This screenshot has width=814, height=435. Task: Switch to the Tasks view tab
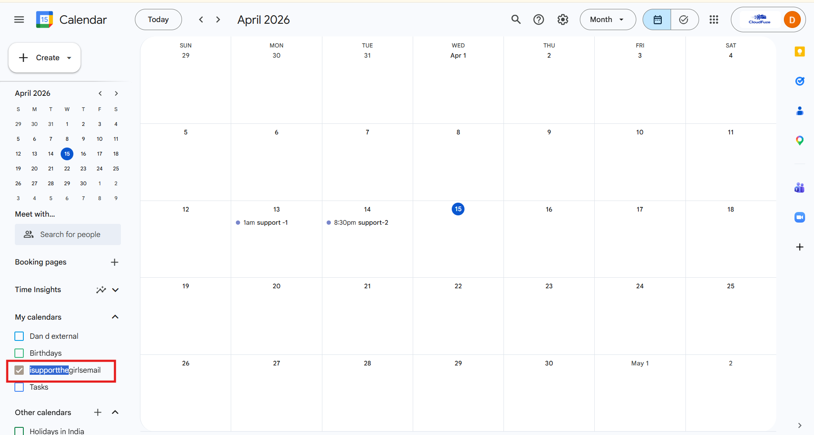point(684,20)
